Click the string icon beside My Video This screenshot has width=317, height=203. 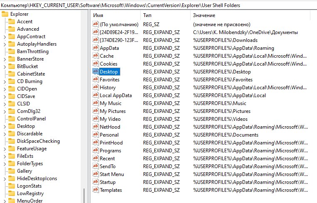[x=95, y=118]
